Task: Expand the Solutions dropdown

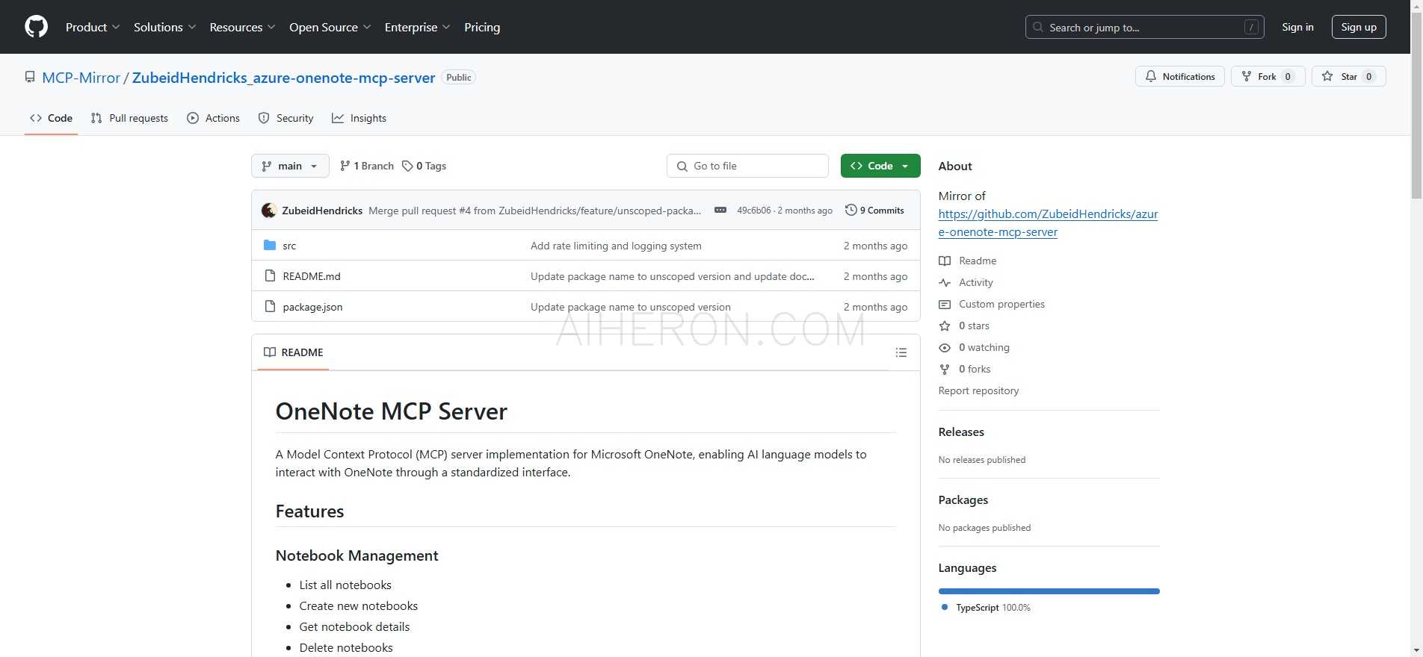Action: coord(164,27)
